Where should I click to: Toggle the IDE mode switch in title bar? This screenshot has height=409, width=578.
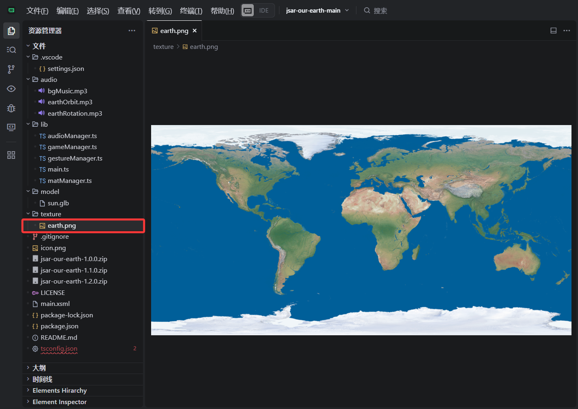click(257, 11)
